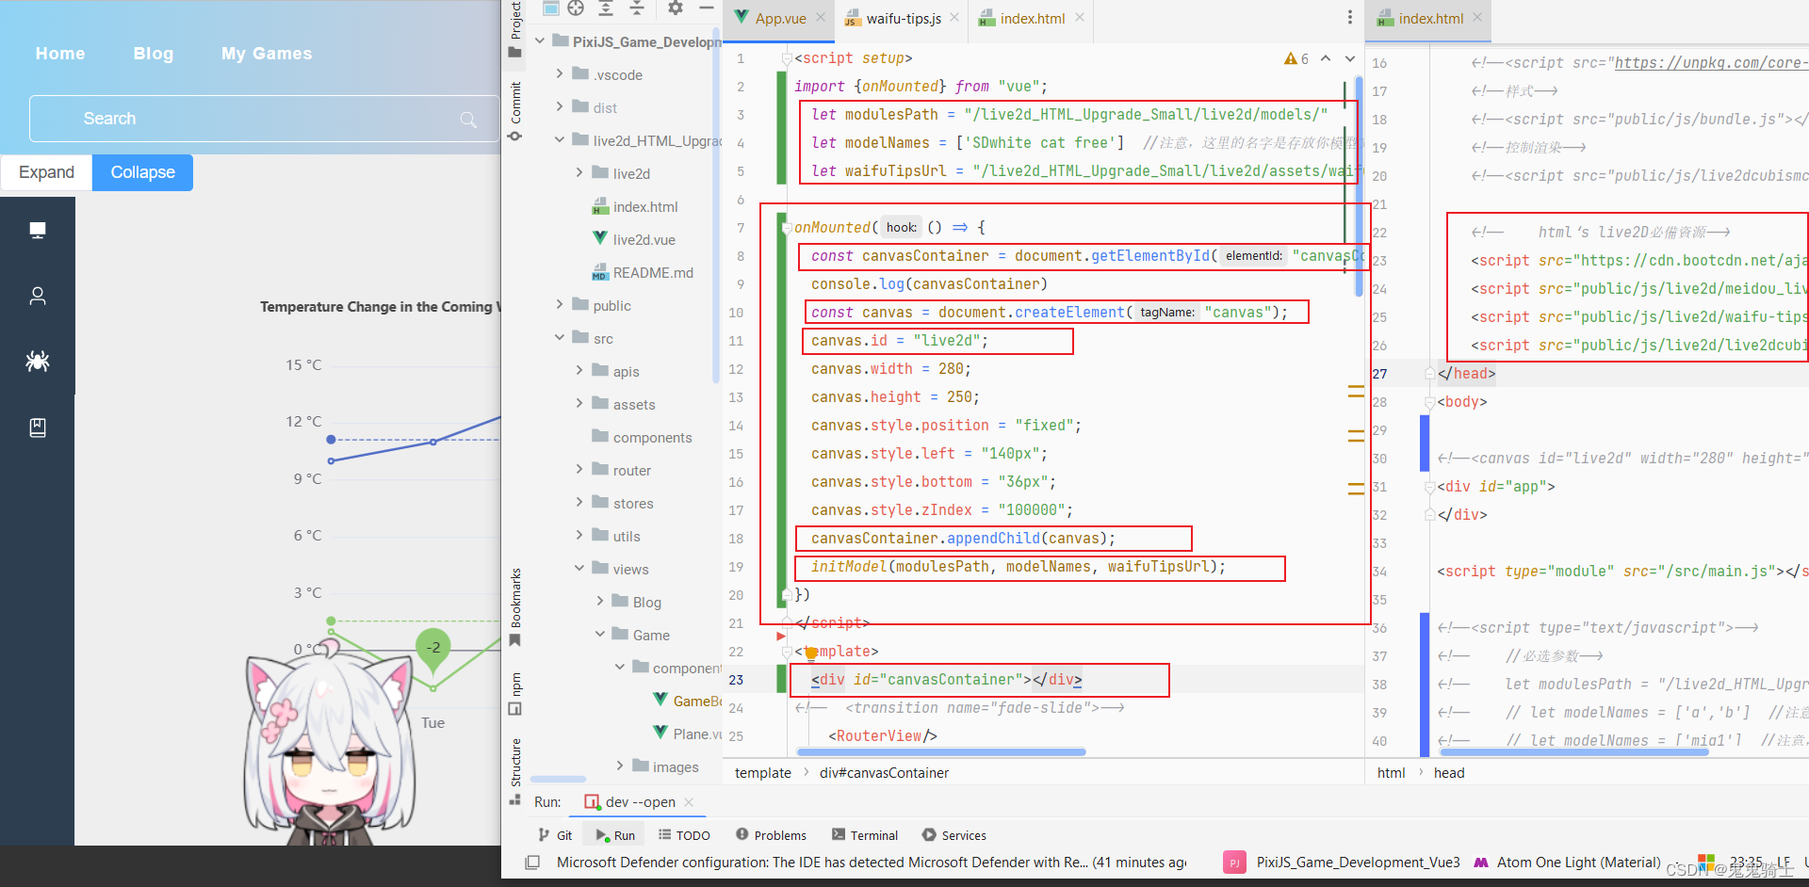Click the web page Search input field
1809x887 pixels.
pos(264,119)
